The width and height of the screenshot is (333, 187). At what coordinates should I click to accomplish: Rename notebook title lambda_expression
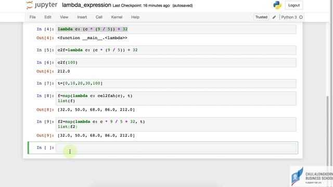click(x=86, y=5)
